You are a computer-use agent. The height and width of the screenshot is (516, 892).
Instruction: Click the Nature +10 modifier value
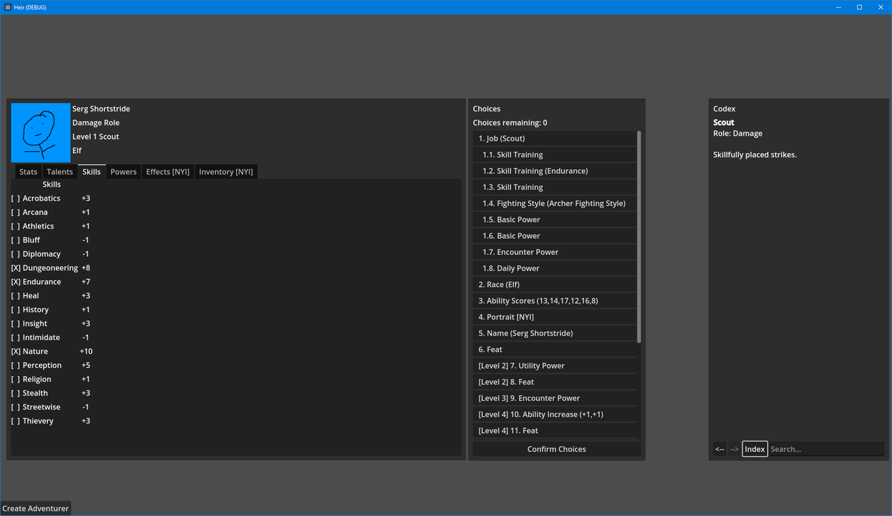pyautogui.click(x=86, y=352)
